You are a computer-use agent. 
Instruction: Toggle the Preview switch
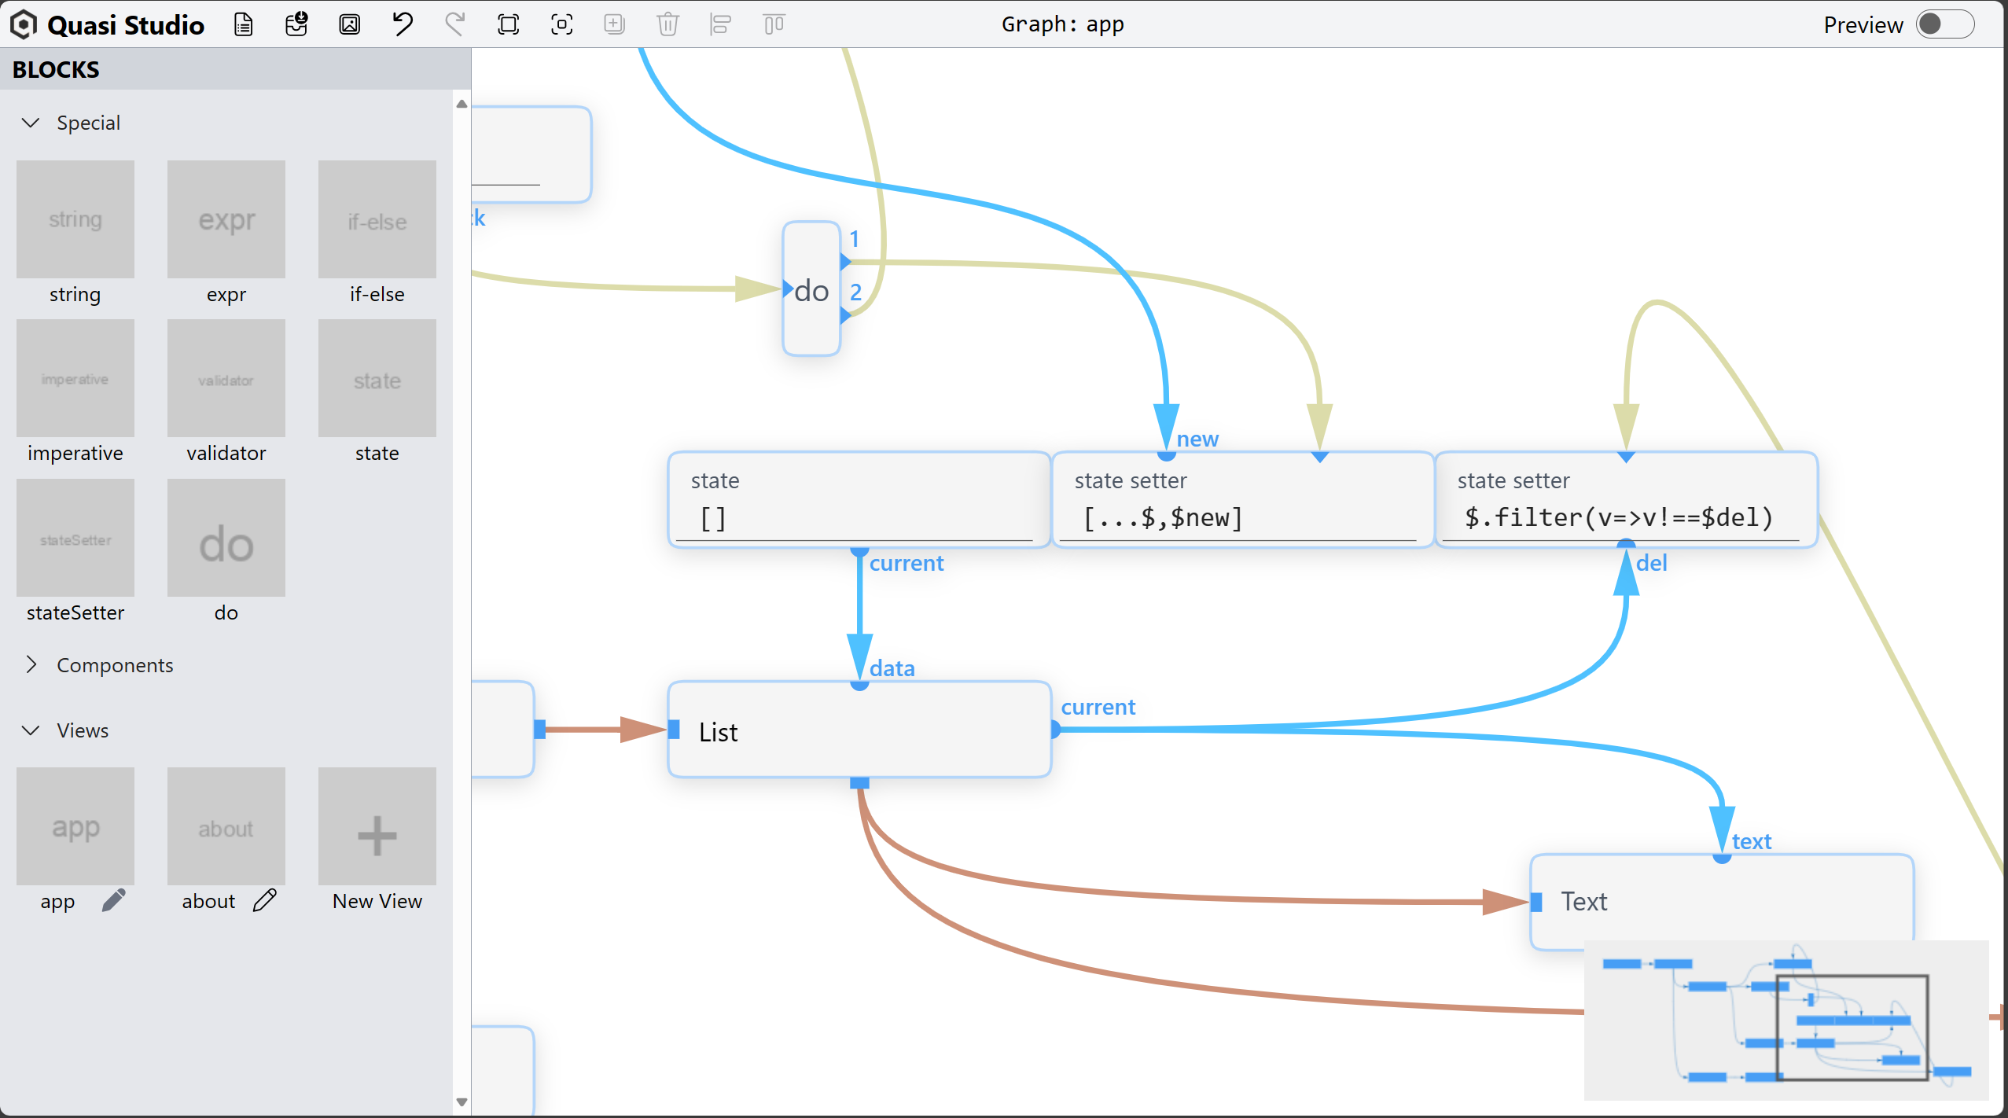(x=1944, y=24)
